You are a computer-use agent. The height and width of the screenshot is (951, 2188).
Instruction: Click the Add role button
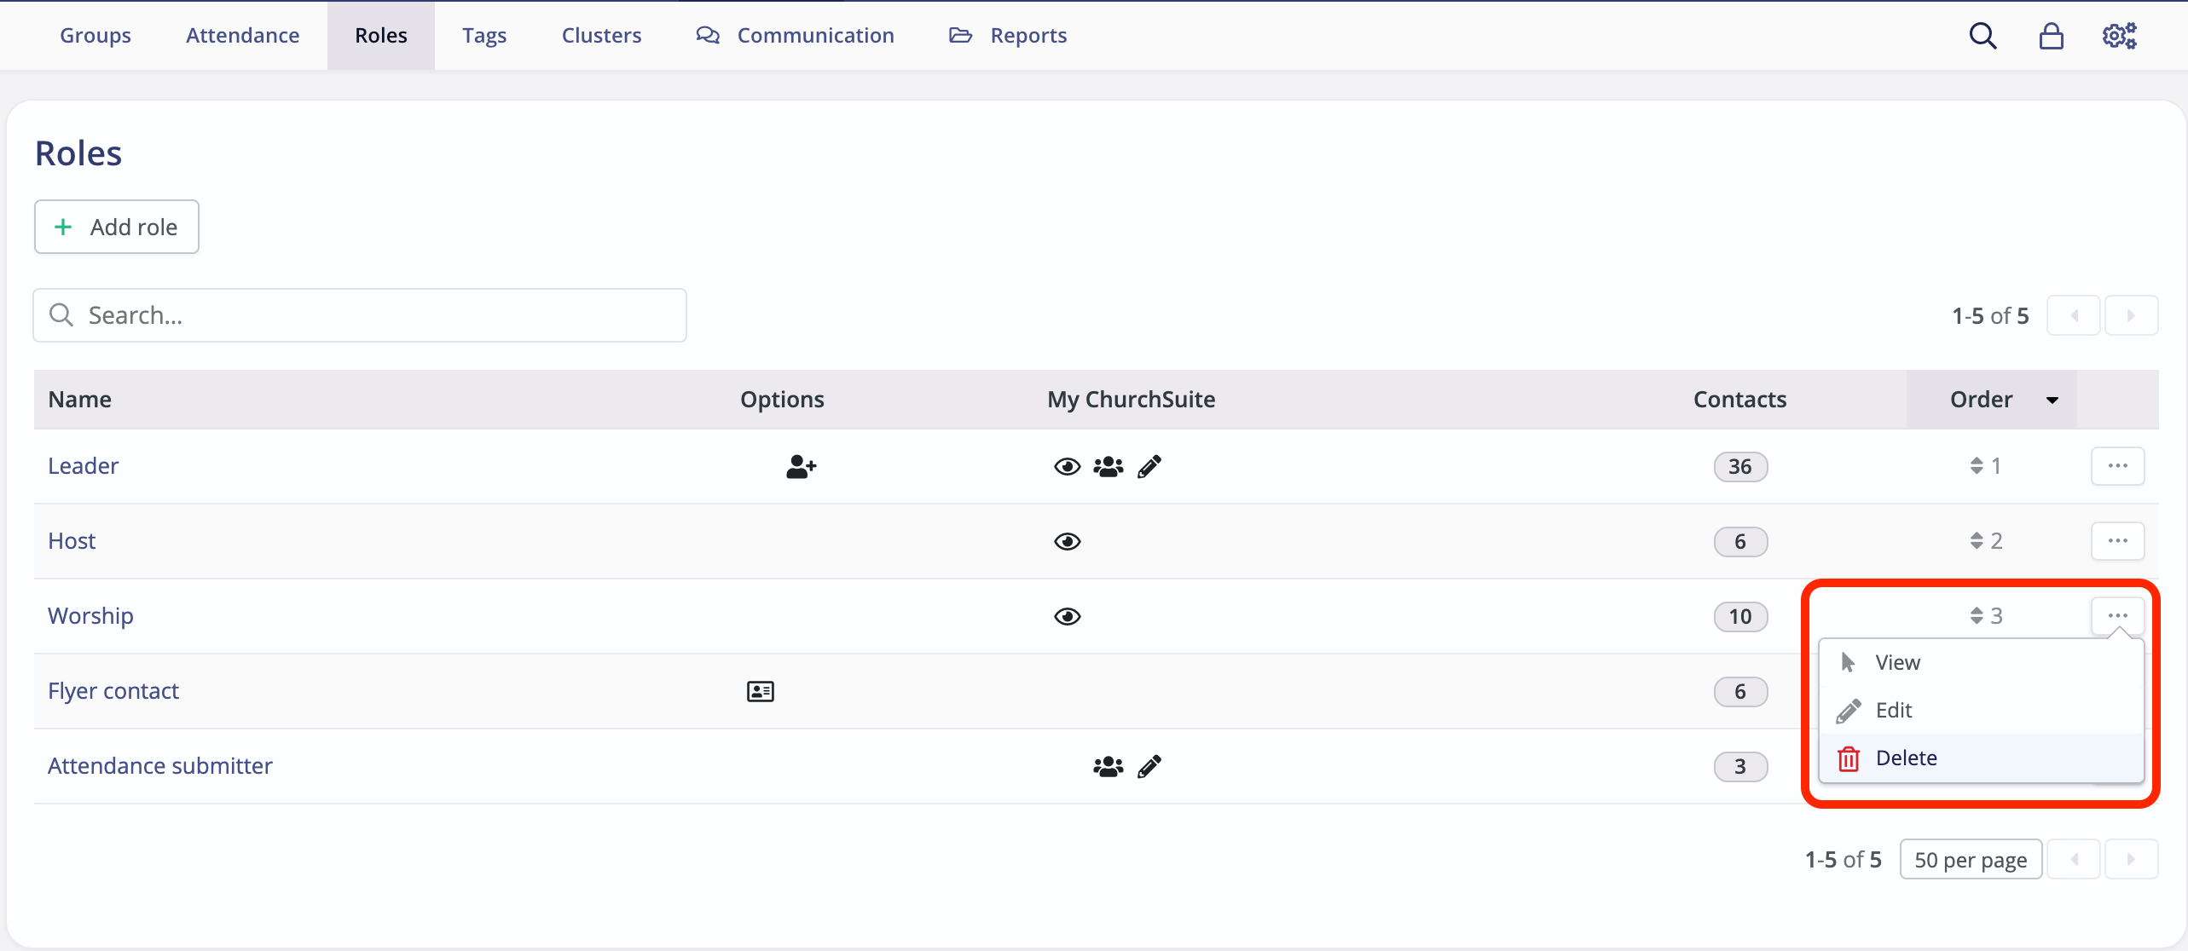(x=116, y=227)
